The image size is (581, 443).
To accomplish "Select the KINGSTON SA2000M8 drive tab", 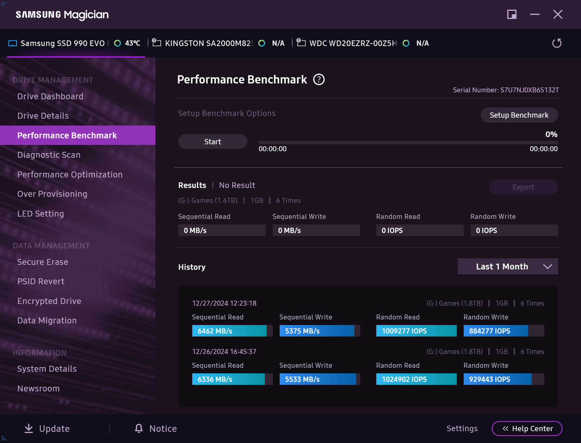I will pyautogui.click(x=219, y=43).
